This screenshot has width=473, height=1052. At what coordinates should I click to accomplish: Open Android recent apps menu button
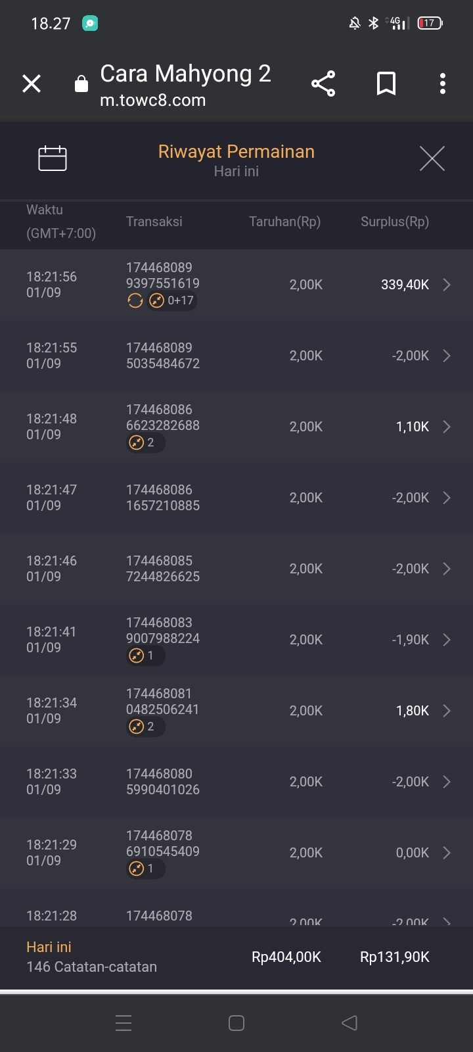click(124, 1023)
